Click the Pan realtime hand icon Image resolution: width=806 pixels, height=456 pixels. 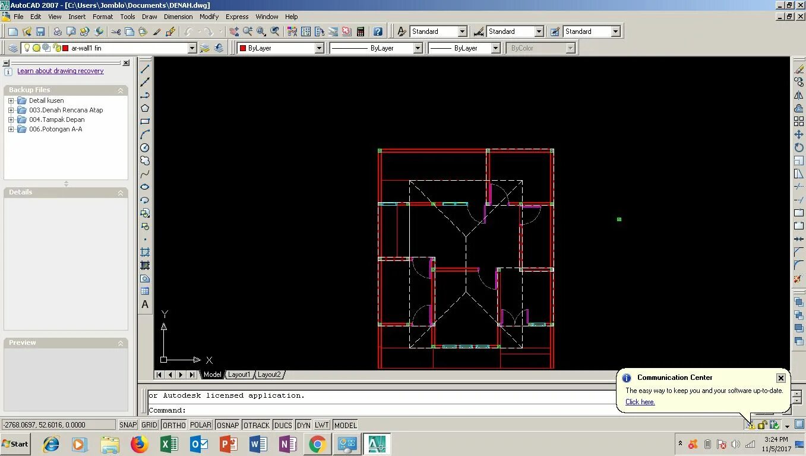coord(234,32)
